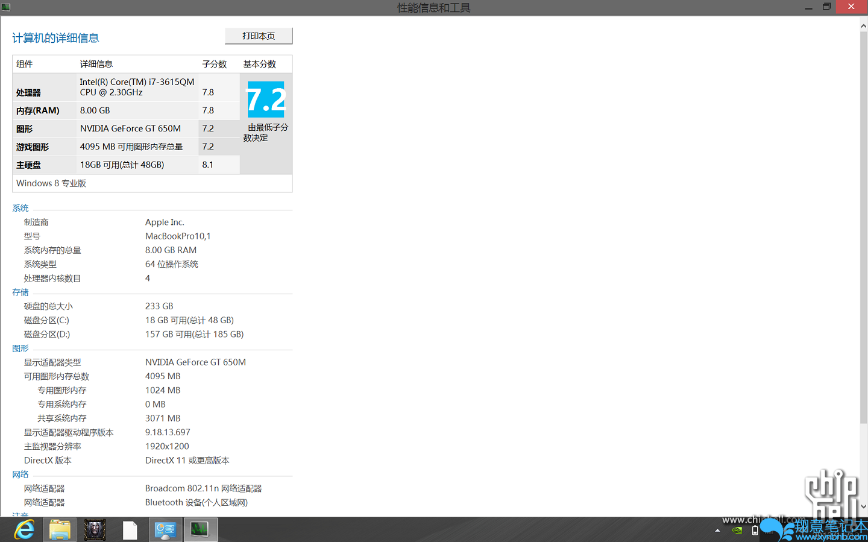Click the 显示适配器类型 label
The image size is (868, 542).
(x=52, y=362)
